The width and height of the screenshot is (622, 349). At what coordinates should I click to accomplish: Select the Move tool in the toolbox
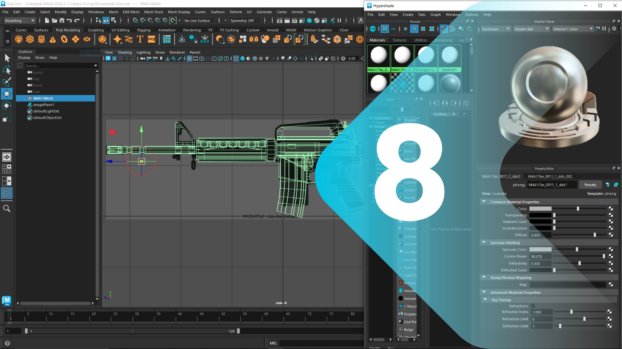pyautogui.click(x=7, y=93)
